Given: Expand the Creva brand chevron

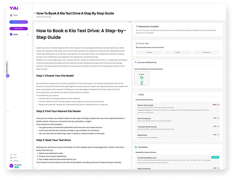Looking at the screenshot, I should click(x=27, y=34).
